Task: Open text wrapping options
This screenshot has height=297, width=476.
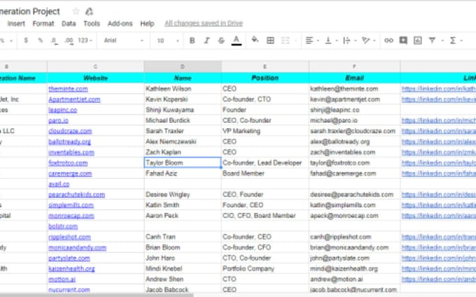Action: pyautogui.click(x=346, y=41)
